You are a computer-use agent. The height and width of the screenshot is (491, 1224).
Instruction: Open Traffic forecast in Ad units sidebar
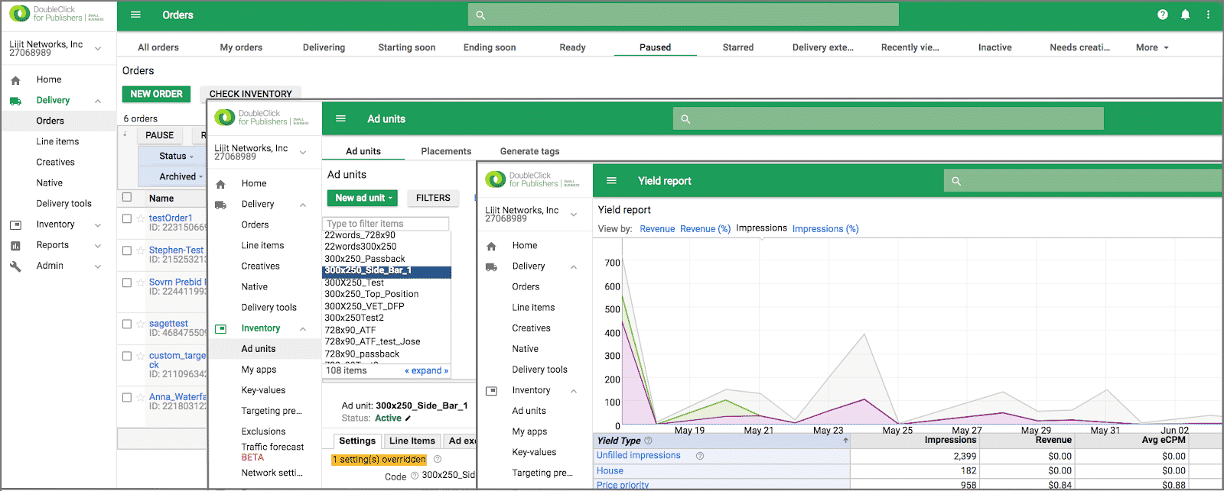(272, 451)
